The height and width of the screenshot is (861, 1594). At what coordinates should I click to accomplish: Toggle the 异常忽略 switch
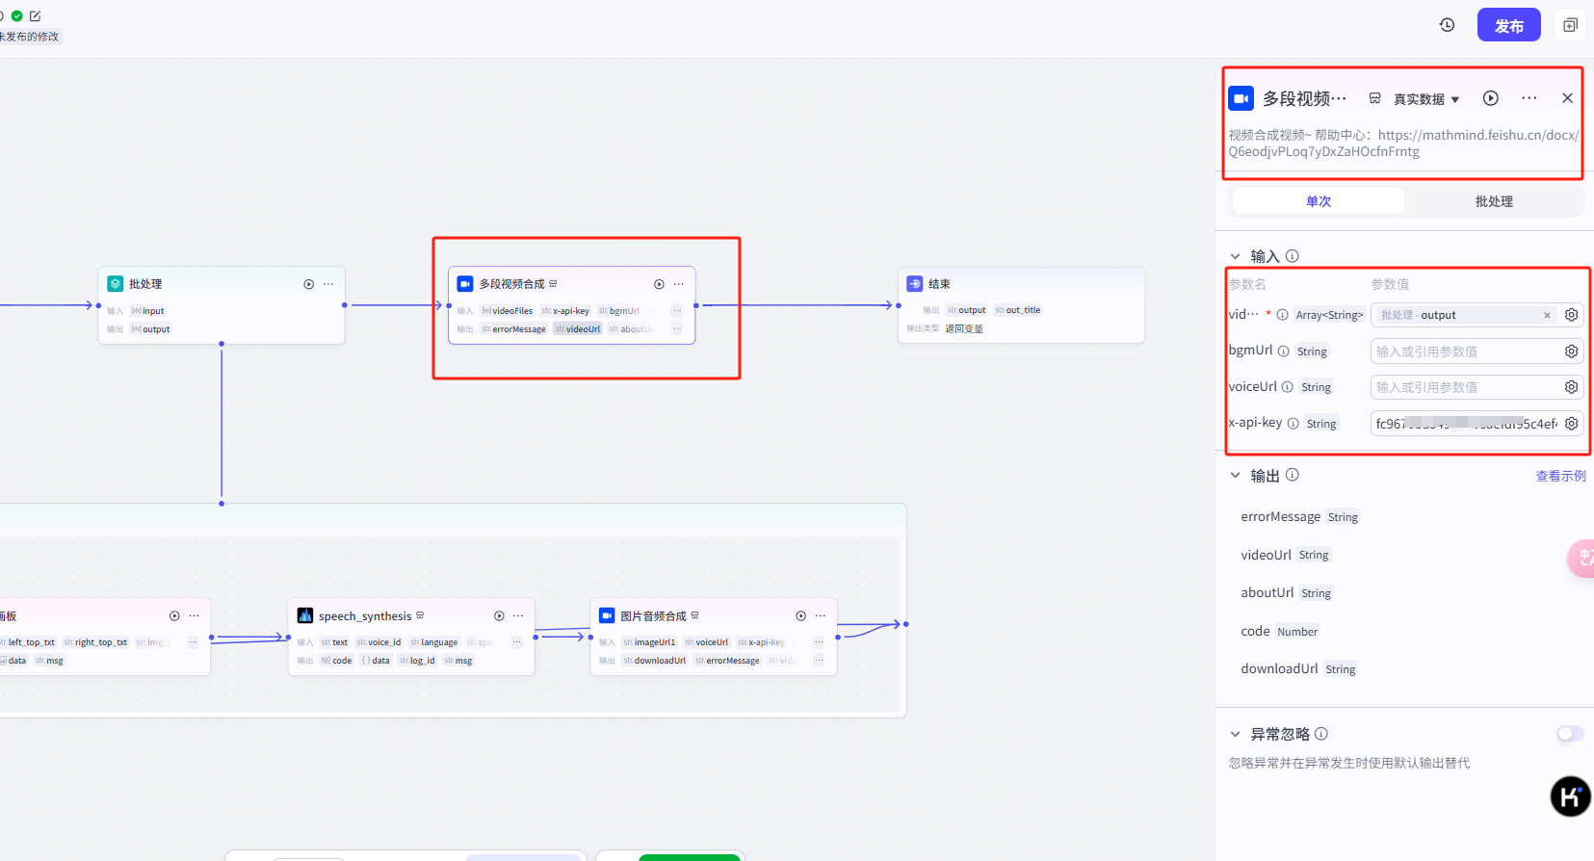point(1569,734)
